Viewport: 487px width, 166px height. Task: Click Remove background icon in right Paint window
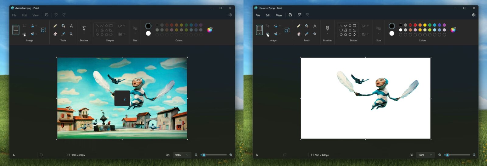[x=268, y=34]
